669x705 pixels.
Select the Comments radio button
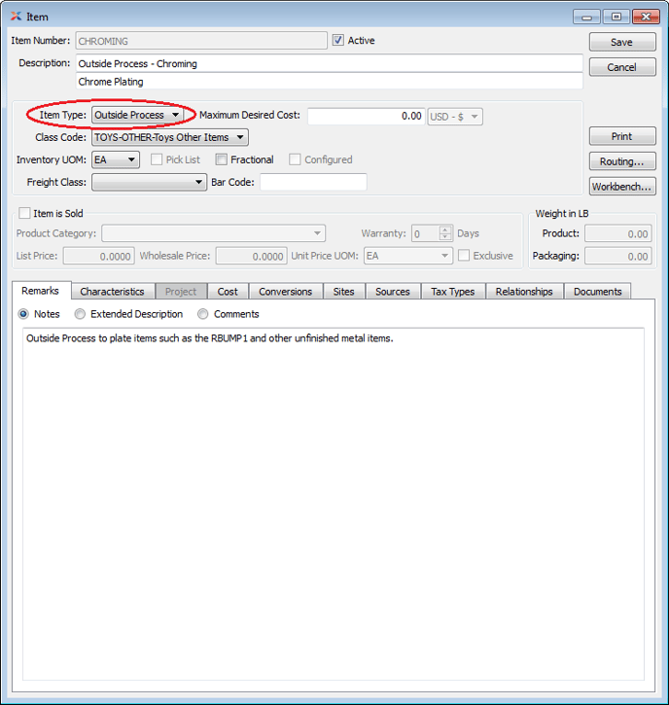point(203,314)
